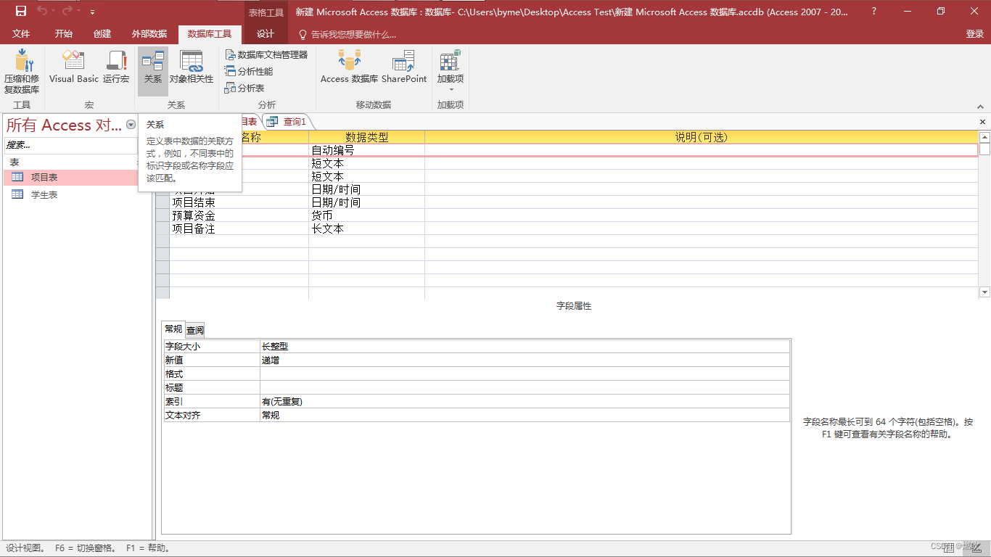Click the 字段大小 value 长整型
The height and width of the screenshot is (557, 991).
(525, 347)
